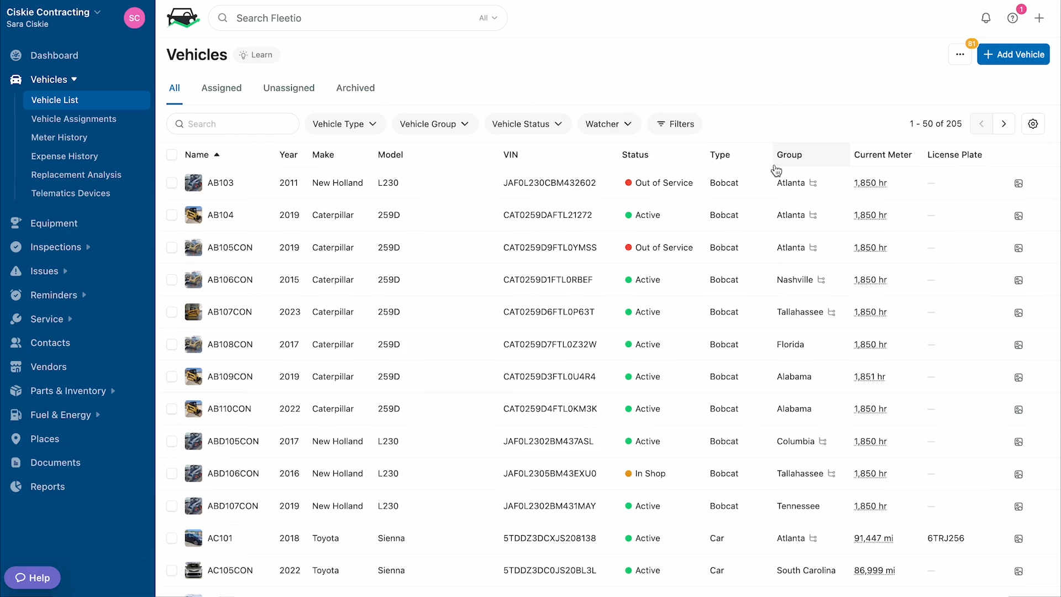Open Meter History in sidebar

point(59,137)
